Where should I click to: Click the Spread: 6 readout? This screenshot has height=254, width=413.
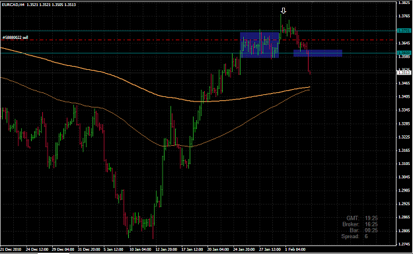pos(354,236)
